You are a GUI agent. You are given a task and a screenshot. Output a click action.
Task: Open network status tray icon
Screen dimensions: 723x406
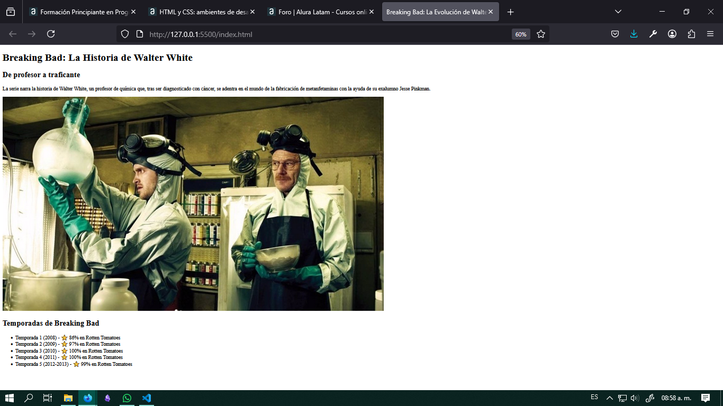622,398
